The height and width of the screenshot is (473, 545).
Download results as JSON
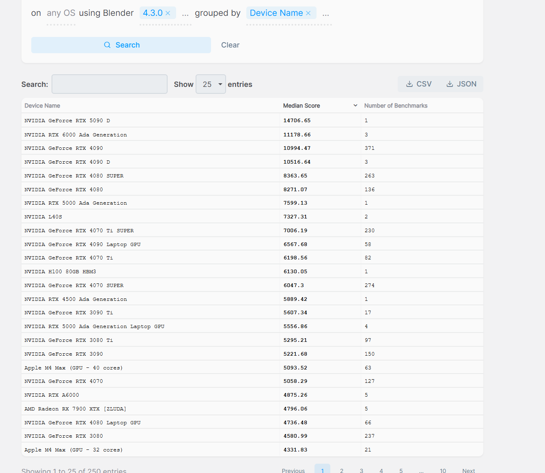461,84
